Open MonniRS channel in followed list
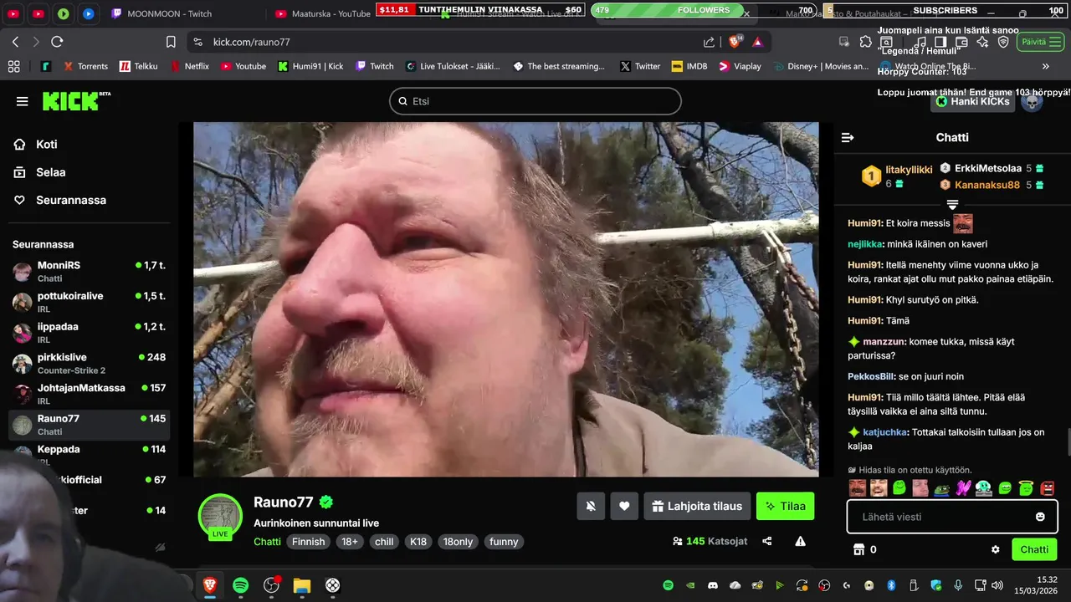The height and width of the screenshot is (602, 1071). click(90, 271)
